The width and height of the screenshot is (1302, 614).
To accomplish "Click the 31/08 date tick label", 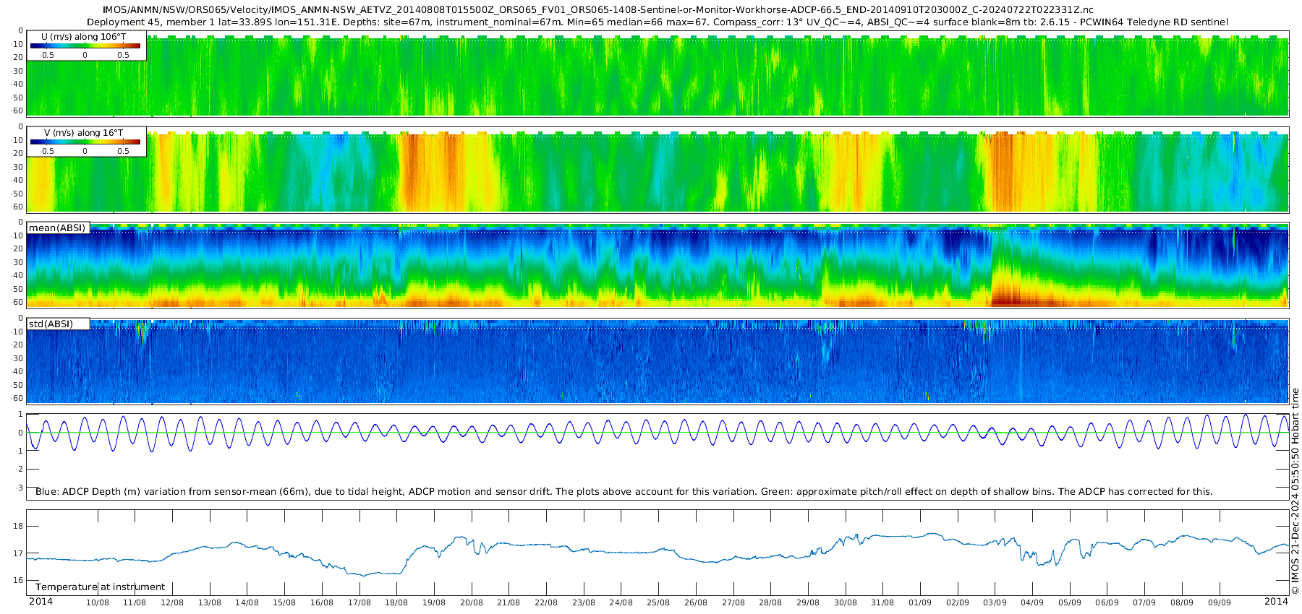I will [882, 602].
